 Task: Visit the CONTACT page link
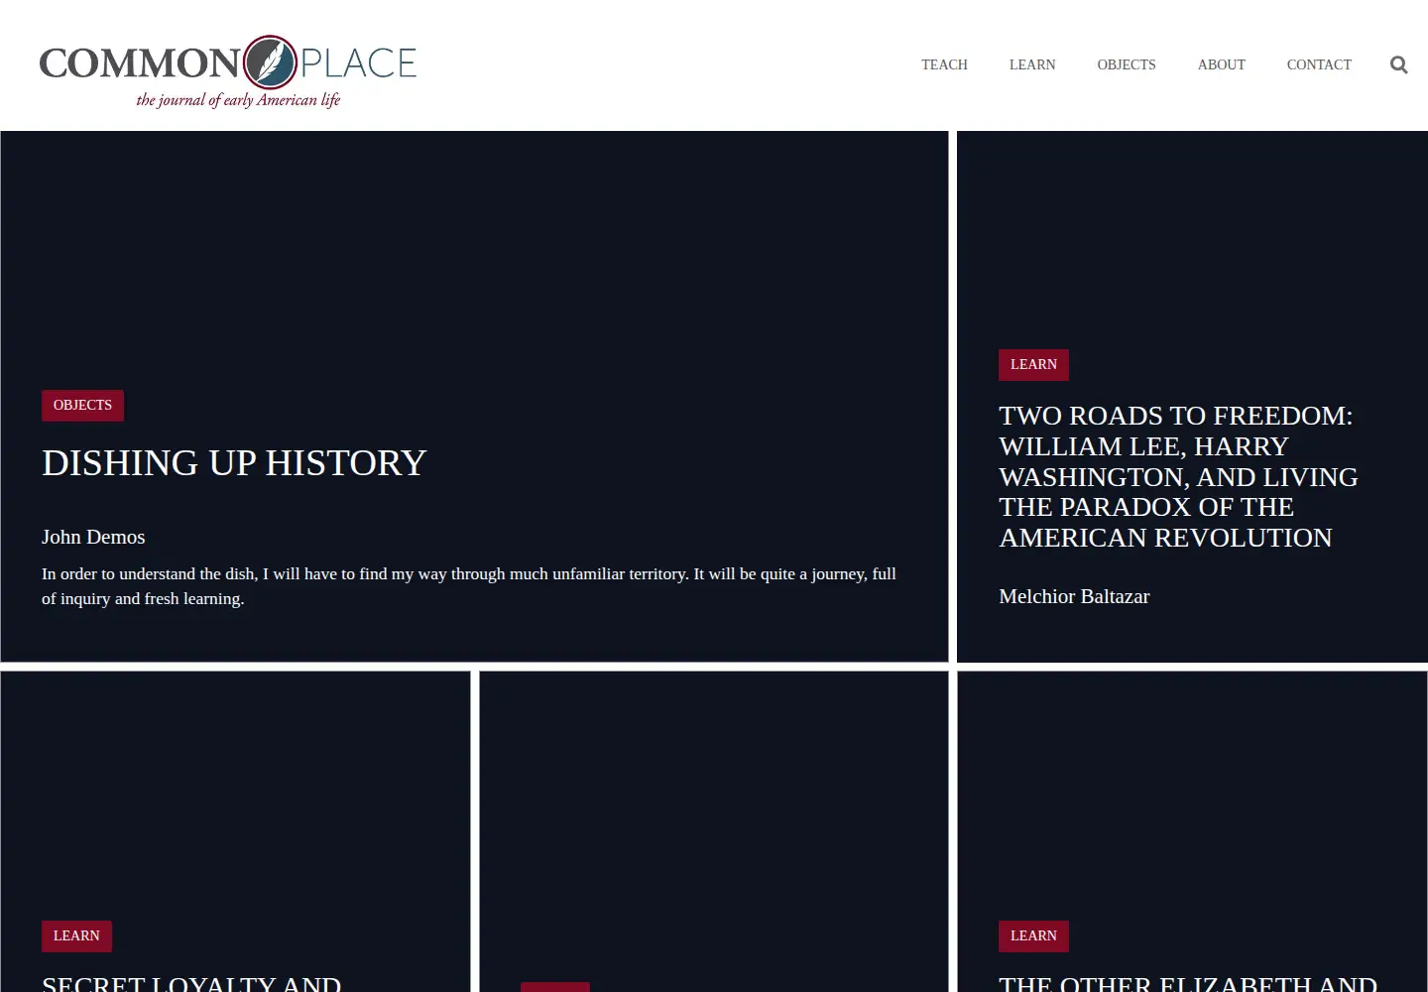point(1319,64)
